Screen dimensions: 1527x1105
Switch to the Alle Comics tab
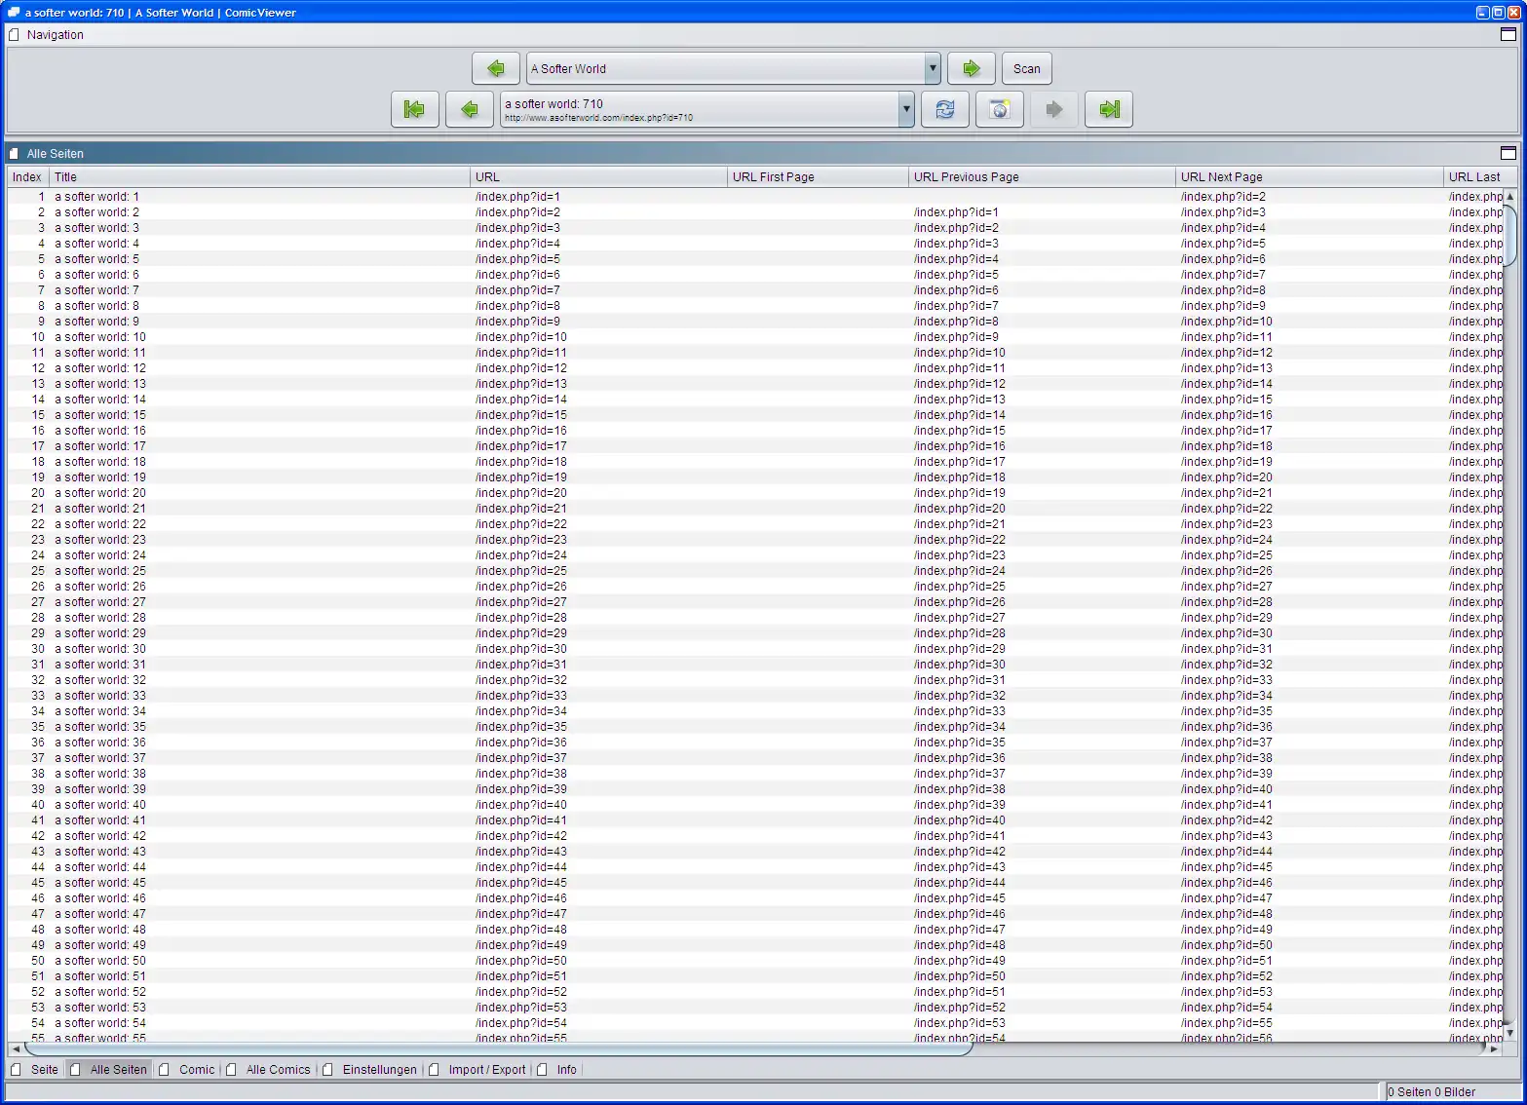(269, 1069)
